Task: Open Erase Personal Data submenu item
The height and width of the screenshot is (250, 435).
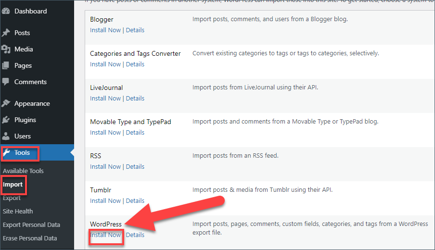Action: tap(30, 238)
